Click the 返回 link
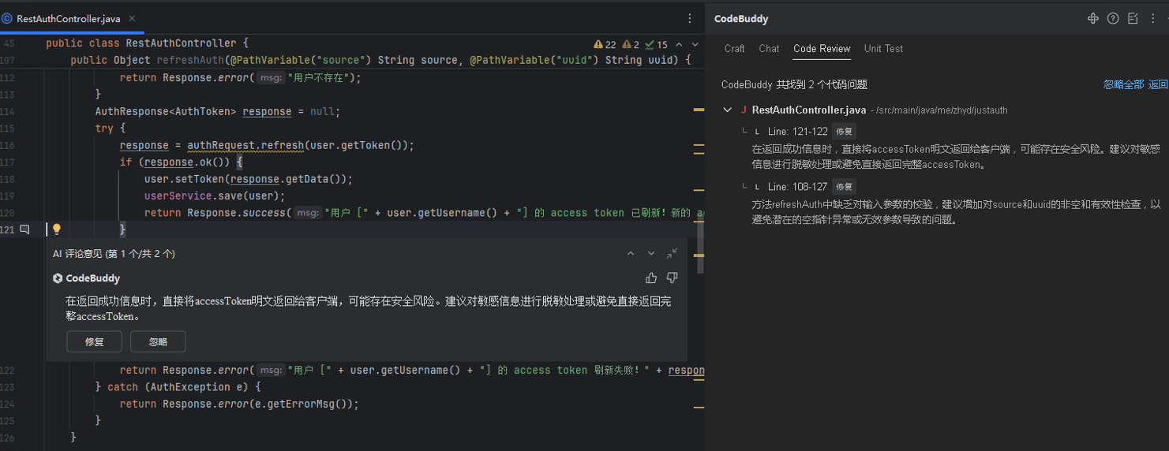Screen dimensions: 1169x451 point(1158,84)
